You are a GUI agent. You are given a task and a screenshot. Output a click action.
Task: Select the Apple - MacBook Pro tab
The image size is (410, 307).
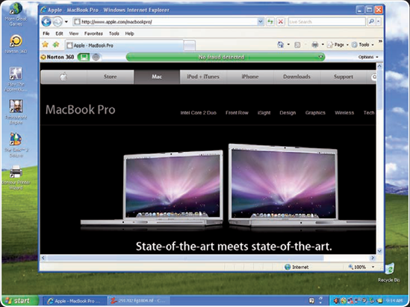pyautogui.click(x=124, y=45)
